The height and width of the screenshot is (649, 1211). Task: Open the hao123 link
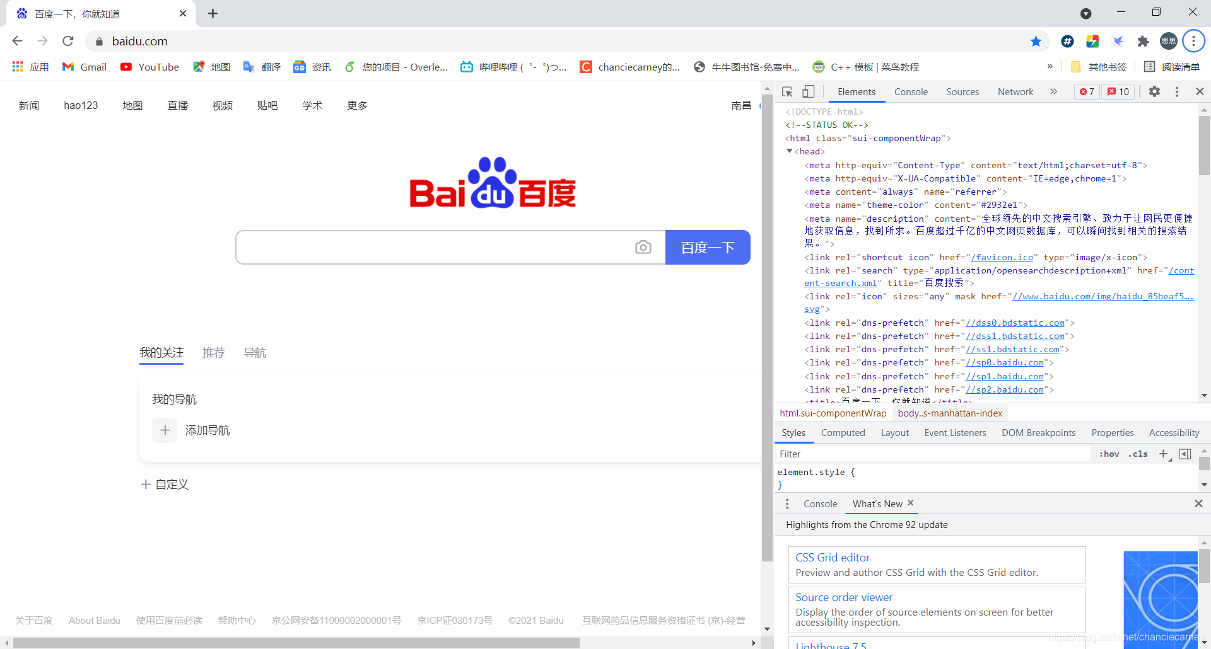81,105
